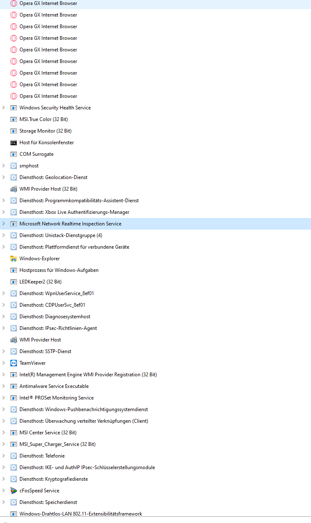Expand Microsoft Network Realtime Inspection Service
Screen dimensions: 311x523
click(x=4, y=224)
